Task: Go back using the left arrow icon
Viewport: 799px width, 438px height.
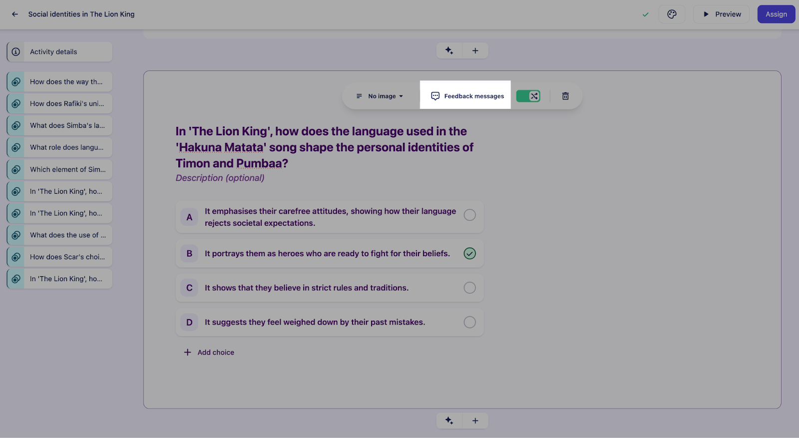Action: [x=15, y=14]
